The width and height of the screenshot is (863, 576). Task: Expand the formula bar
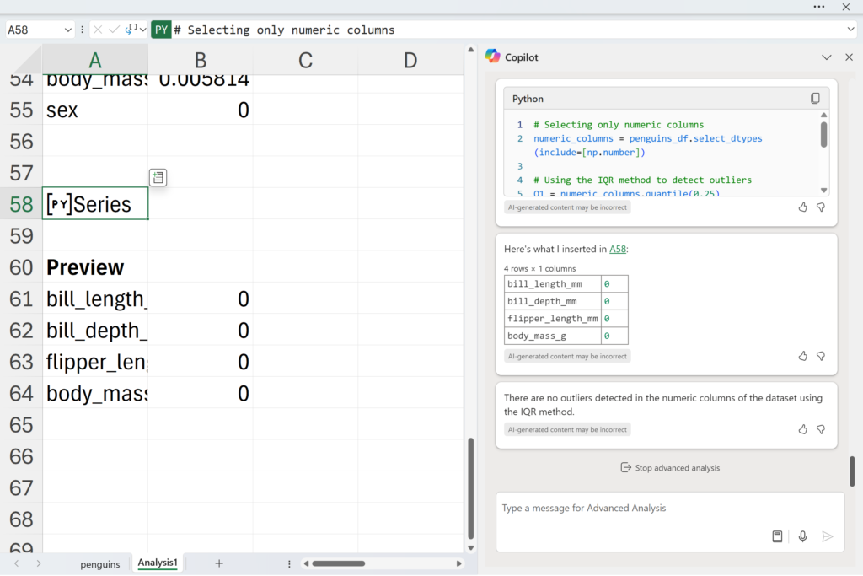click(x=850, y=30)
